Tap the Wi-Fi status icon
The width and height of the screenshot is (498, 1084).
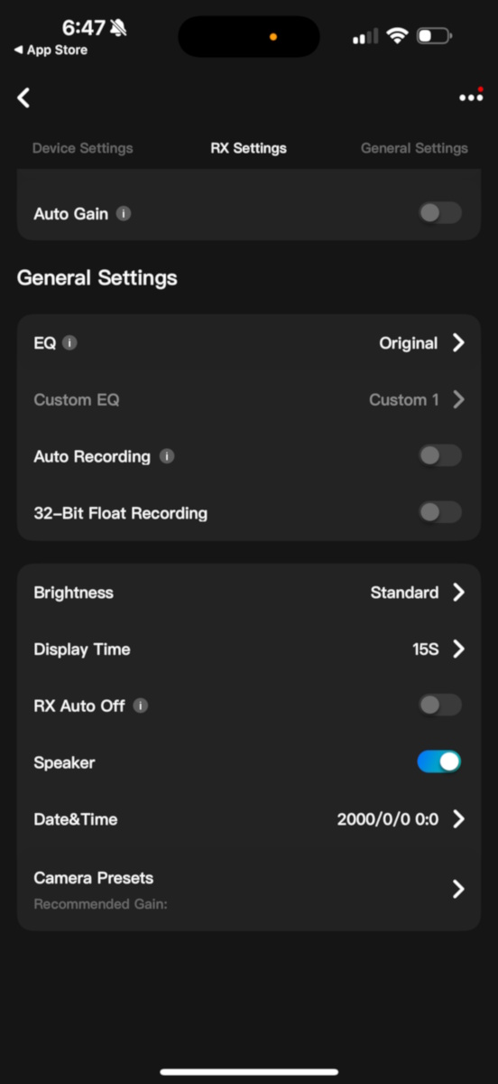pyautogui.click(x=397, y=36)
